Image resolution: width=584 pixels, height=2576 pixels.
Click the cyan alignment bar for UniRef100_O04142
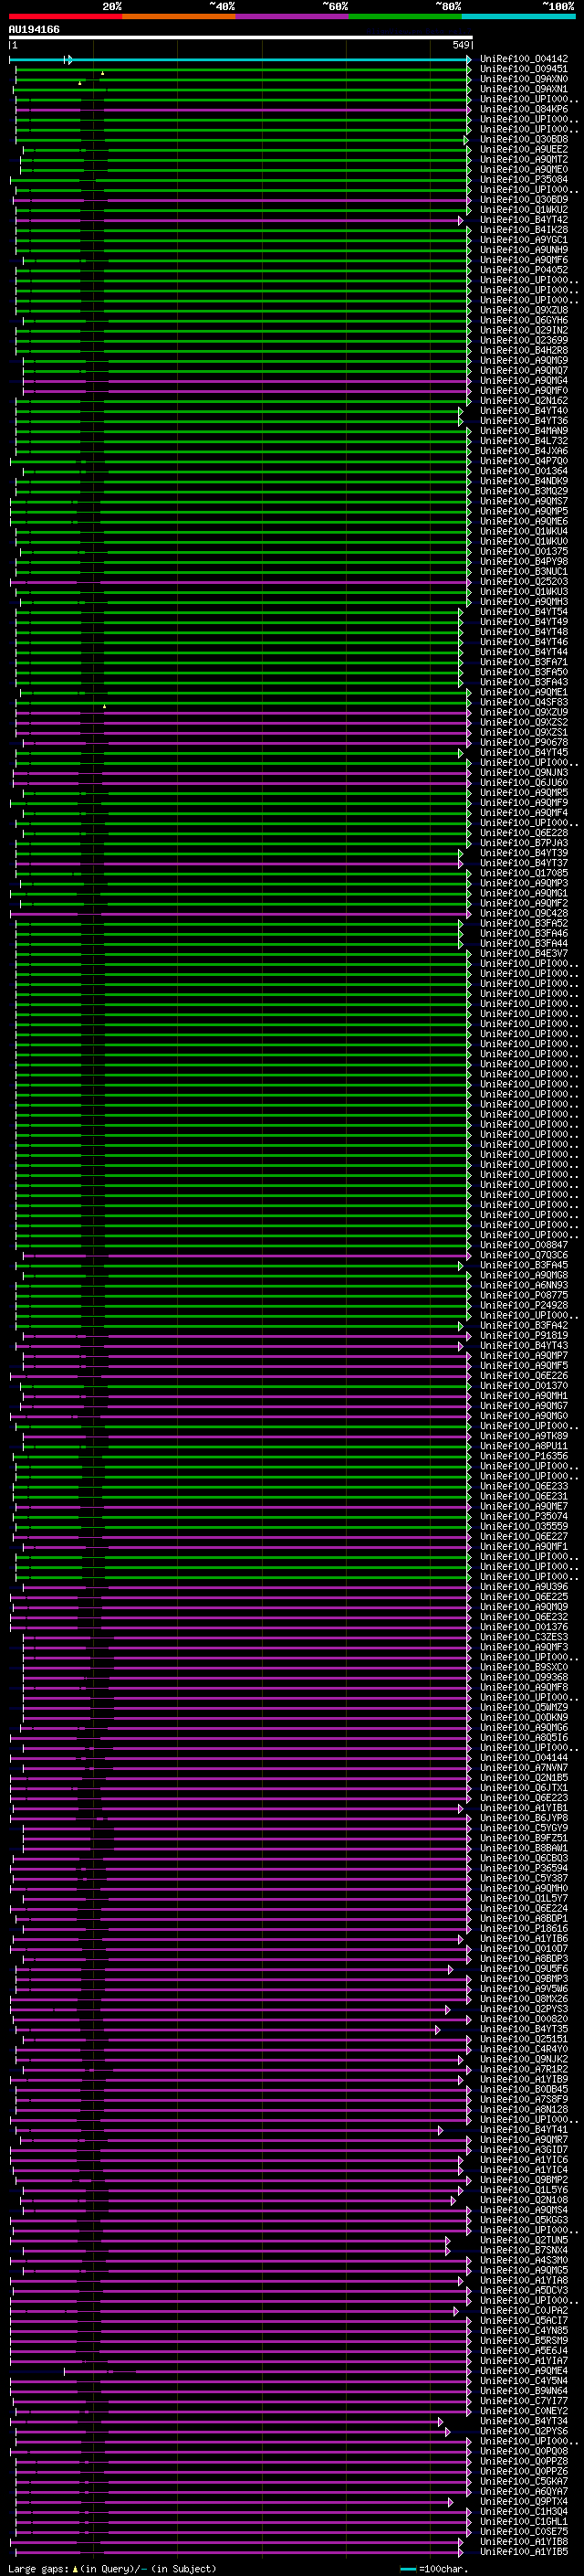pos(241,60)
